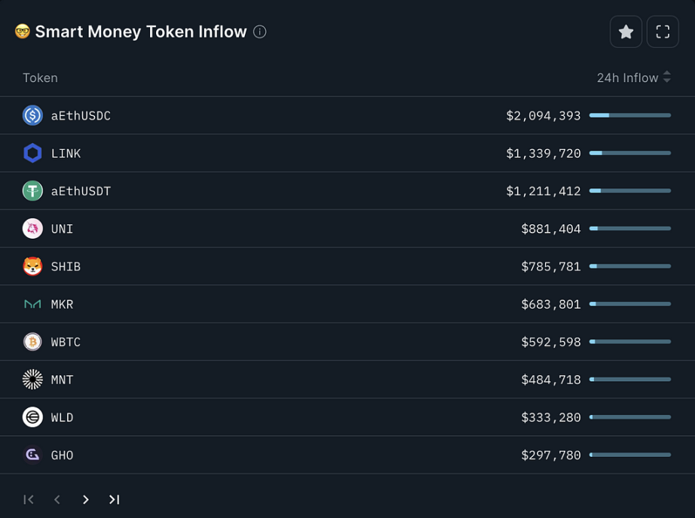Click the star favorite icon button

tap(626, 32)
